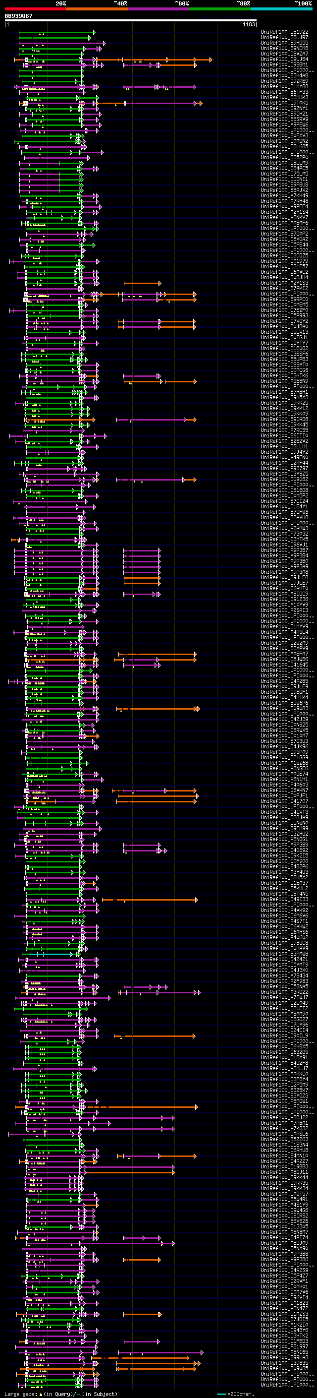Select the UniRef100_Q9T0K5 label

coord(284,103)
